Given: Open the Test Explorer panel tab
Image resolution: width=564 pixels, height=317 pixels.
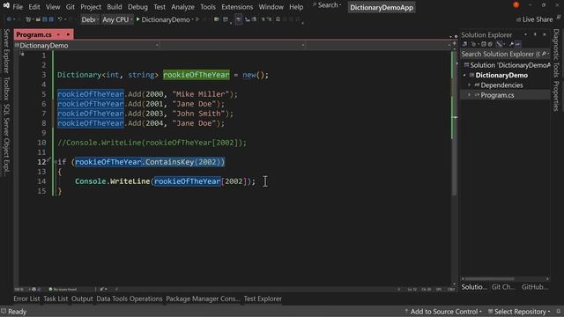Looking at the screenshot, I should tap(263, 299).
